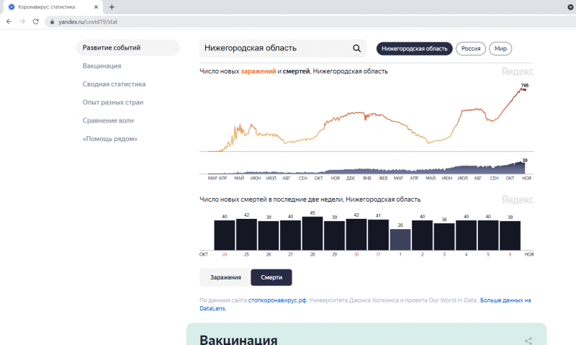Viewport: 576px width, 345px height.
Task: Click the bar for October 27
Action: pyautogui.click(x=290, y=235)
